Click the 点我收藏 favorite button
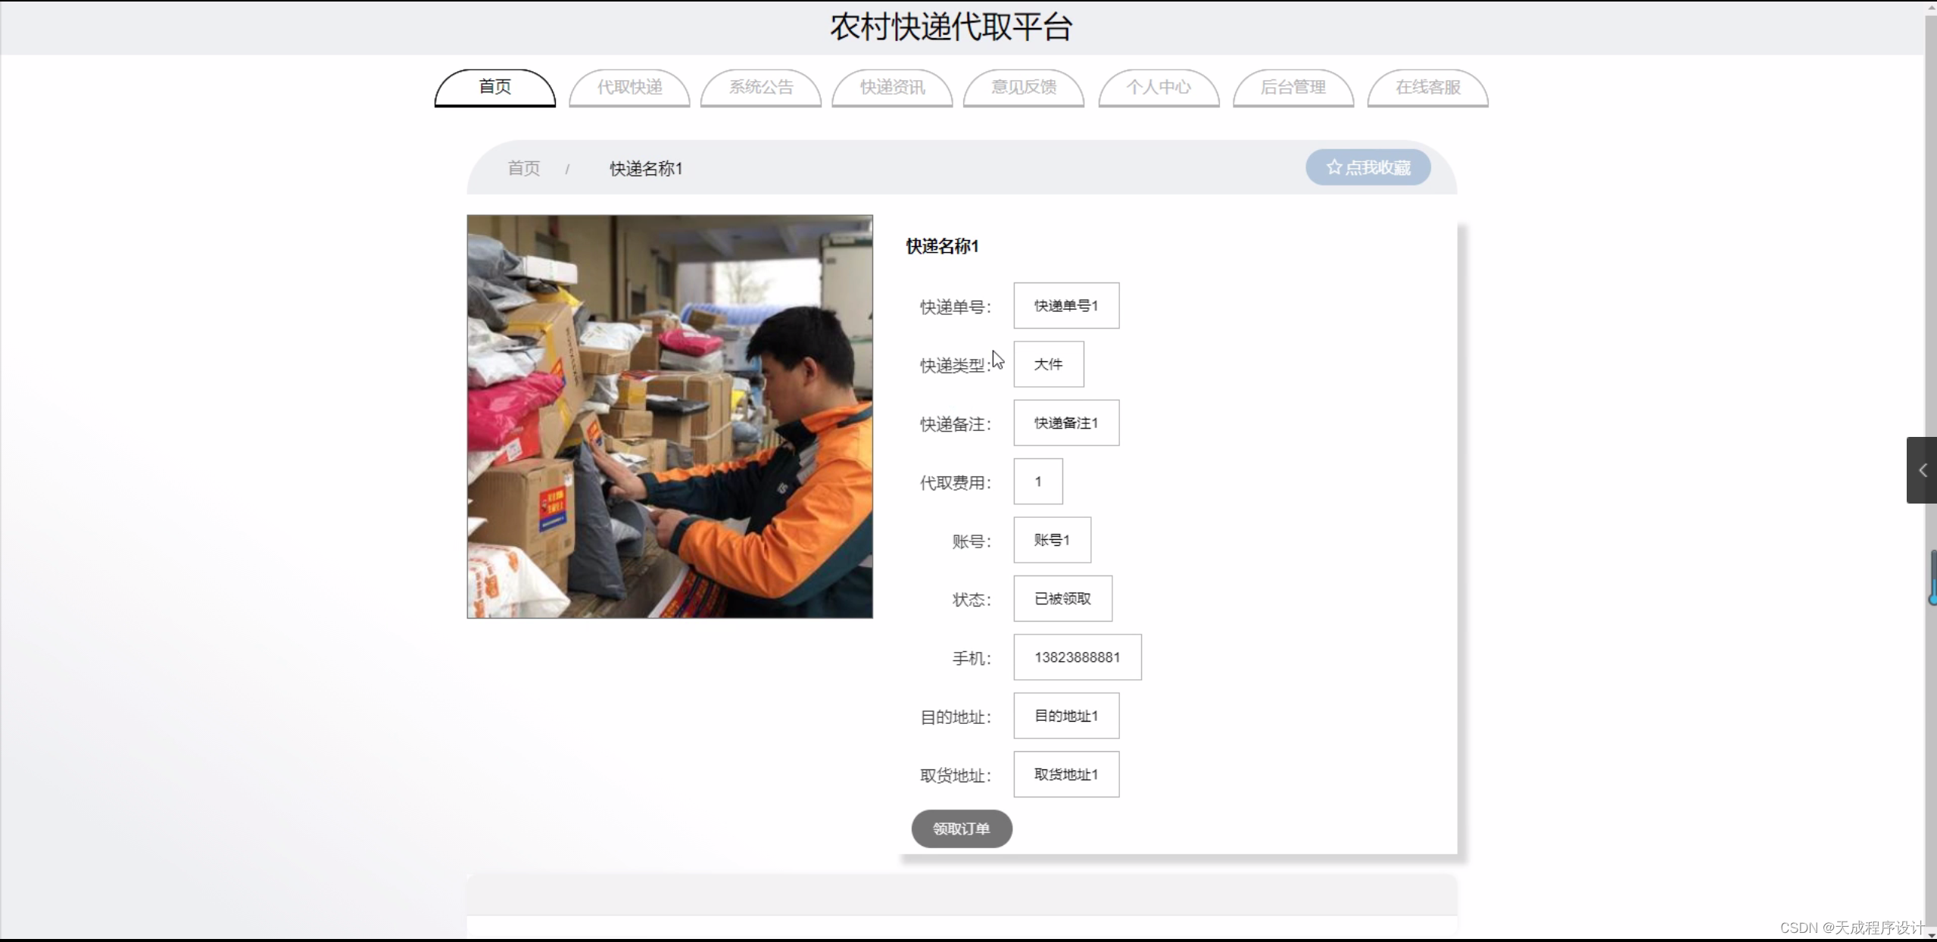The image size is (1937, 942). [x=1368, y=167]
